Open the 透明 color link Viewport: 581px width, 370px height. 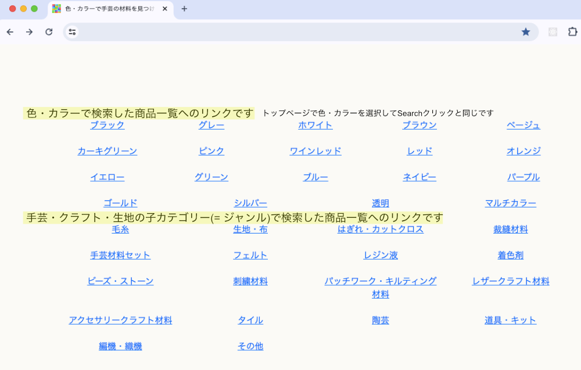381,203
